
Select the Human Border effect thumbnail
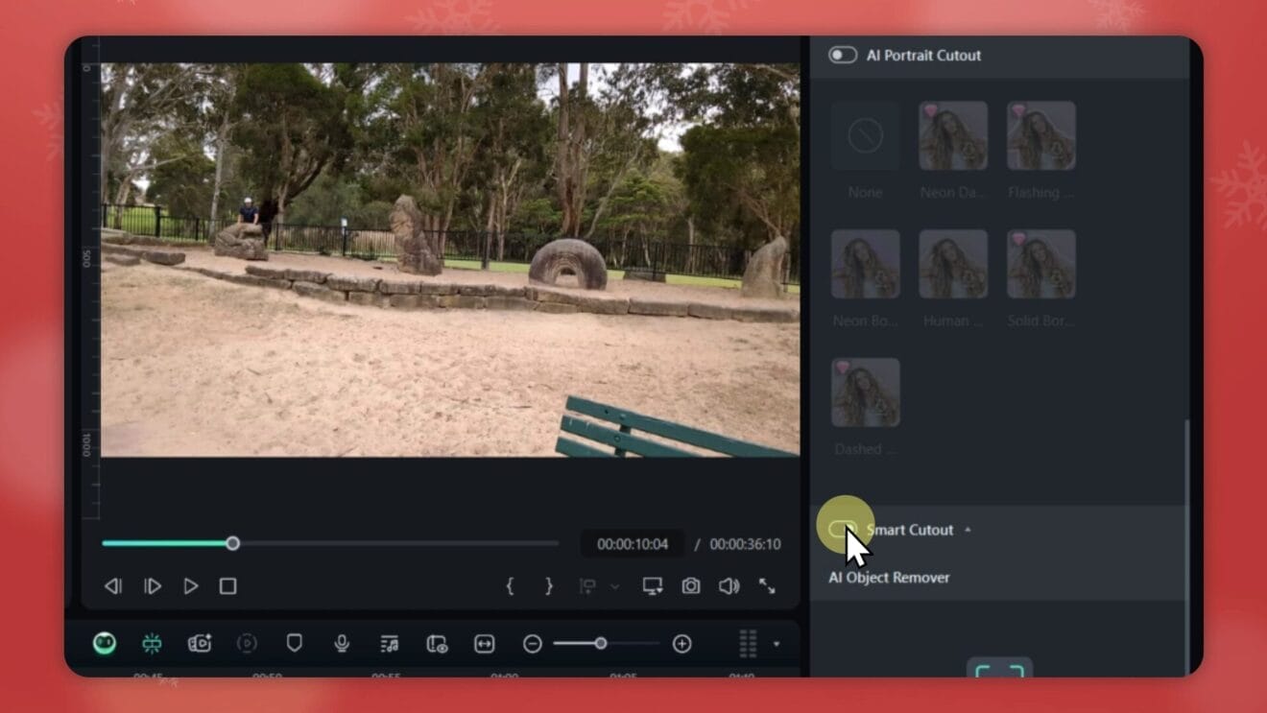(952, 262)
